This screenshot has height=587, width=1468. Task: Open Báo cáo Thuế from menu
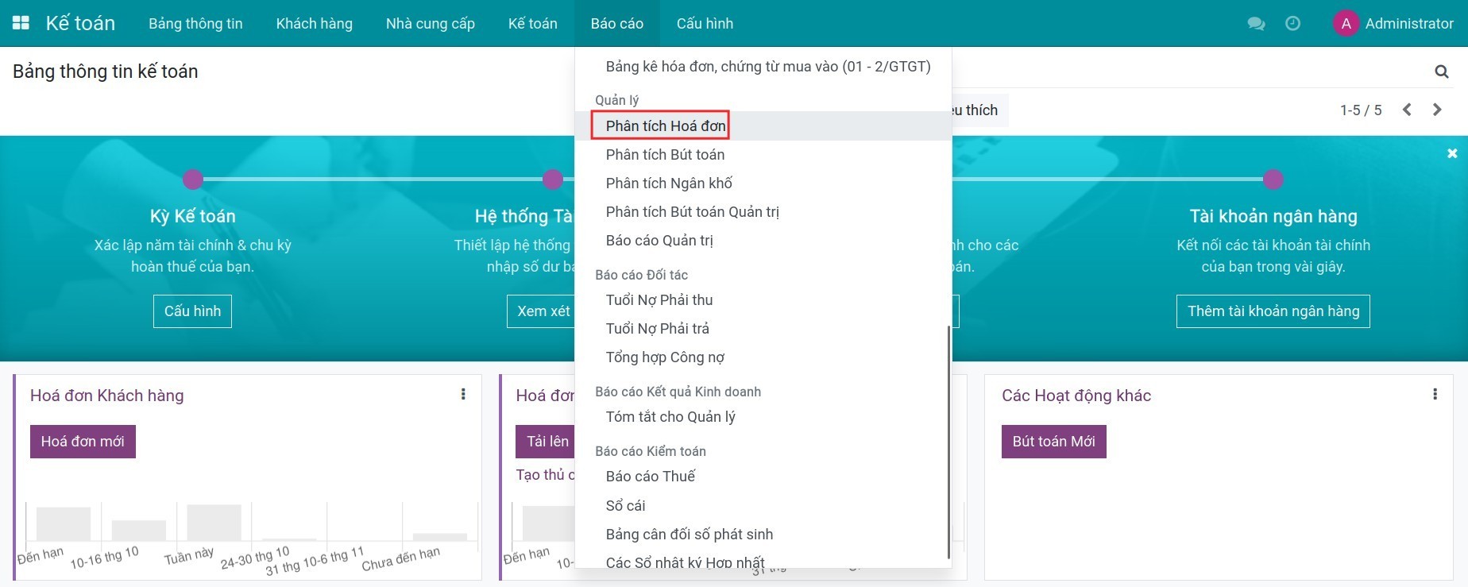pos(650,476)
